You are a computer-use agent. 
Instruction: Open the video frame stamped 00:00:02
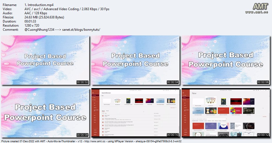[45, 60]
